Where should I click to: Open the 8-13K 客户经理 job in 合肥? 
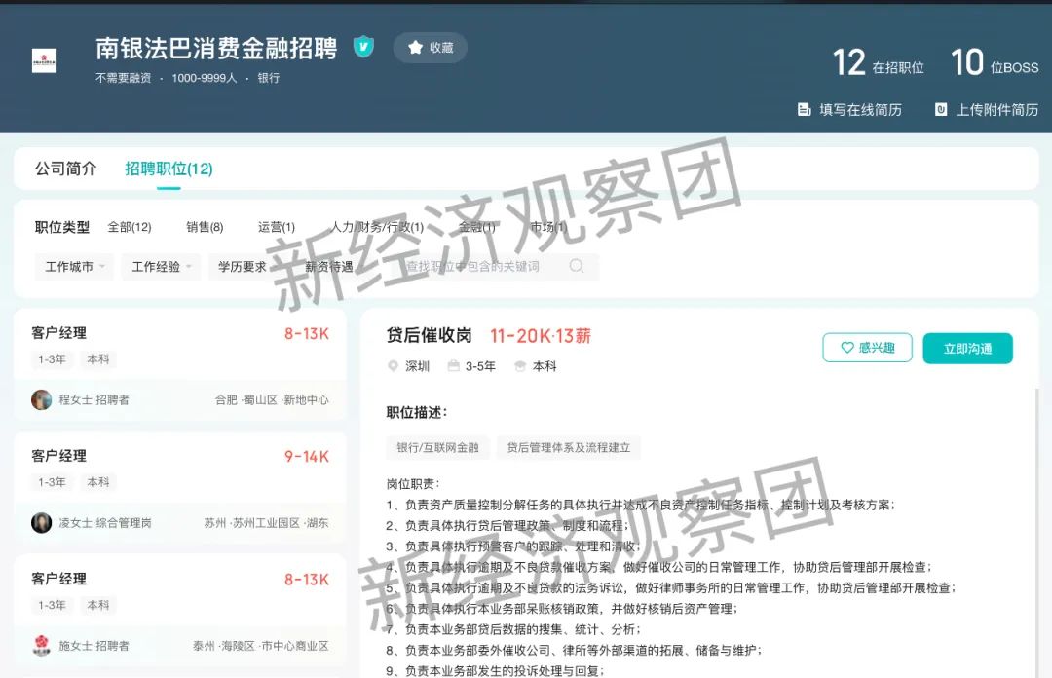pos(180,364)
